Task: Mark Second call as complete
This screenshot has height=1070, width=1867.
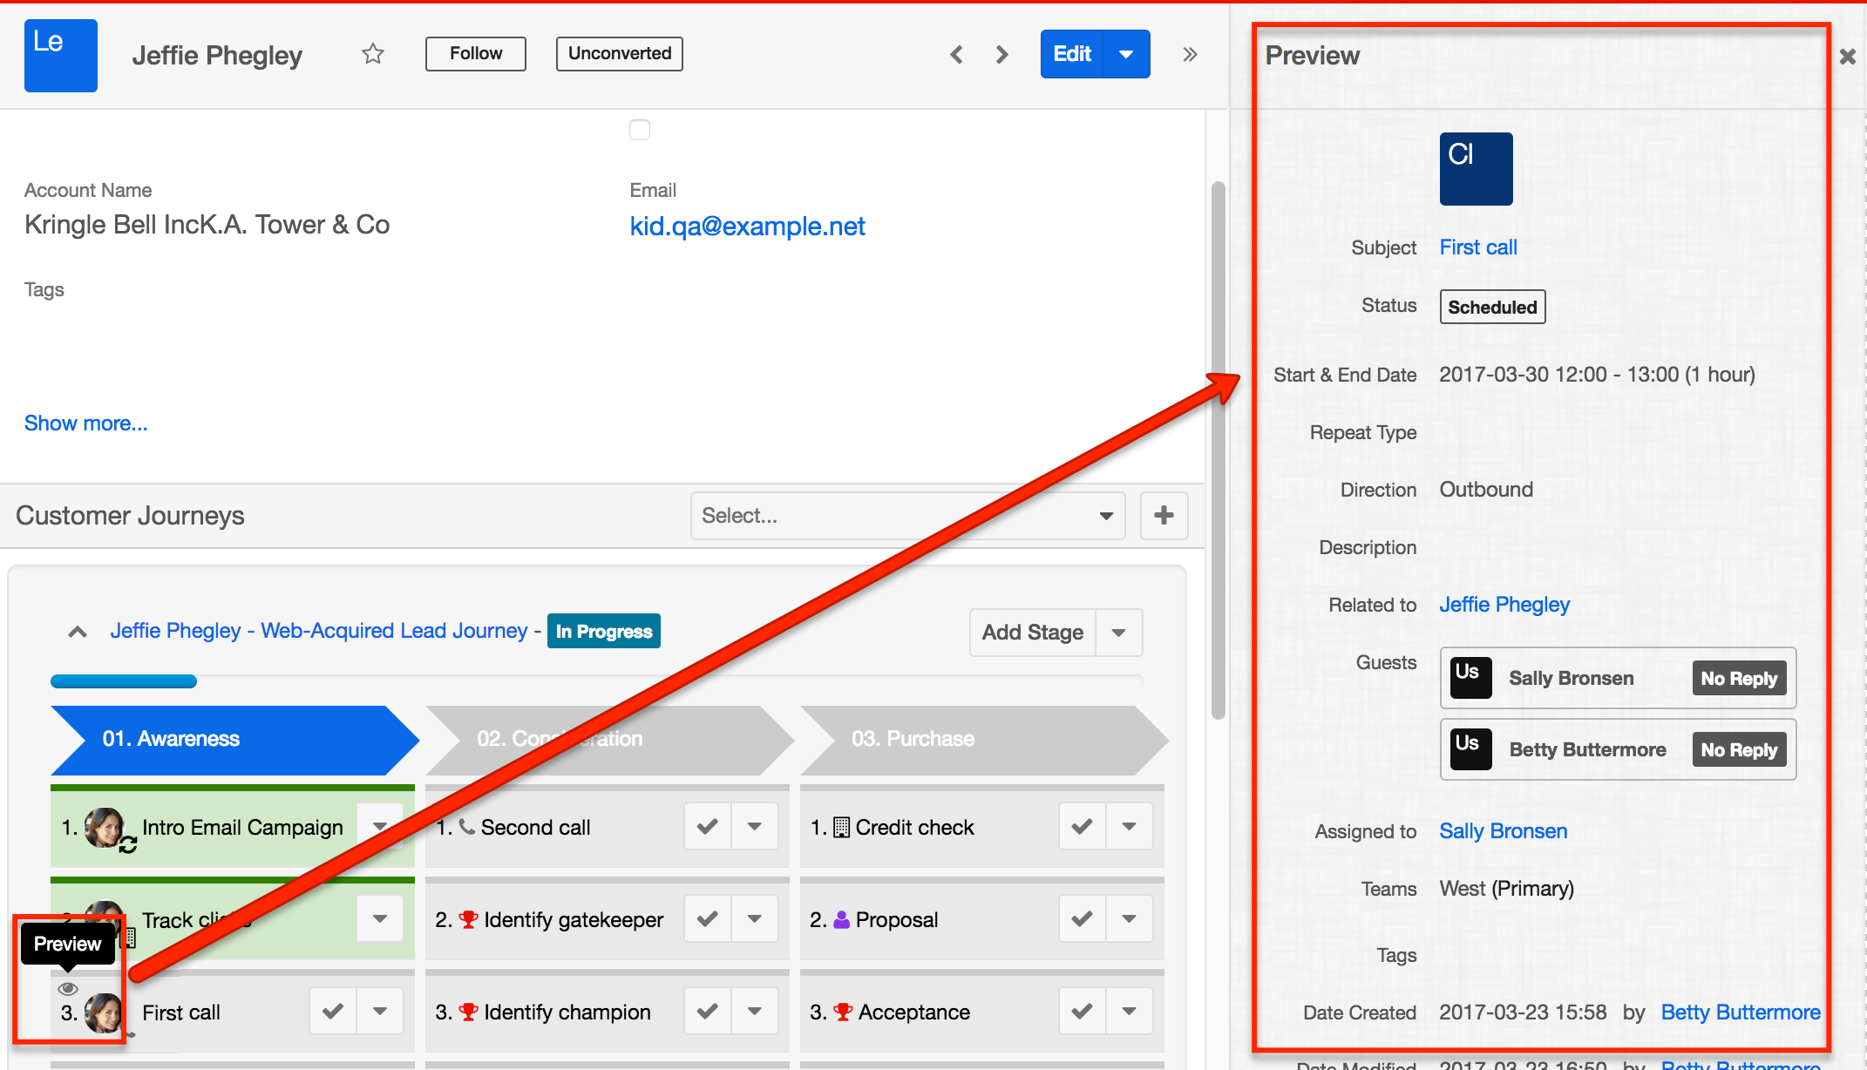Action: click(708, 826)
